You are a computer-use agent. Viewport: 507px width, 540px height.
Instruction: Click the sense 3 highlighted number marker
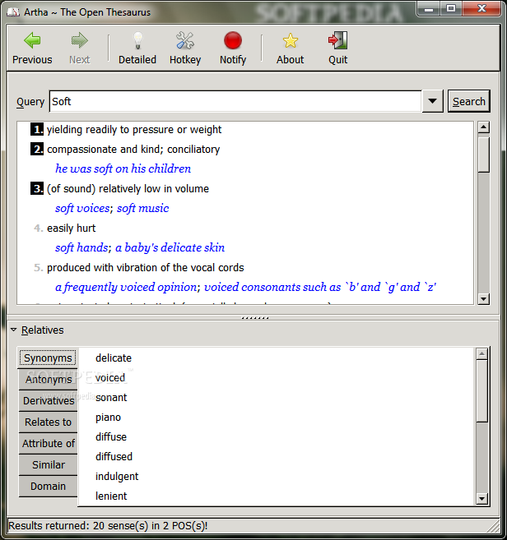click(x=37, y=189)
